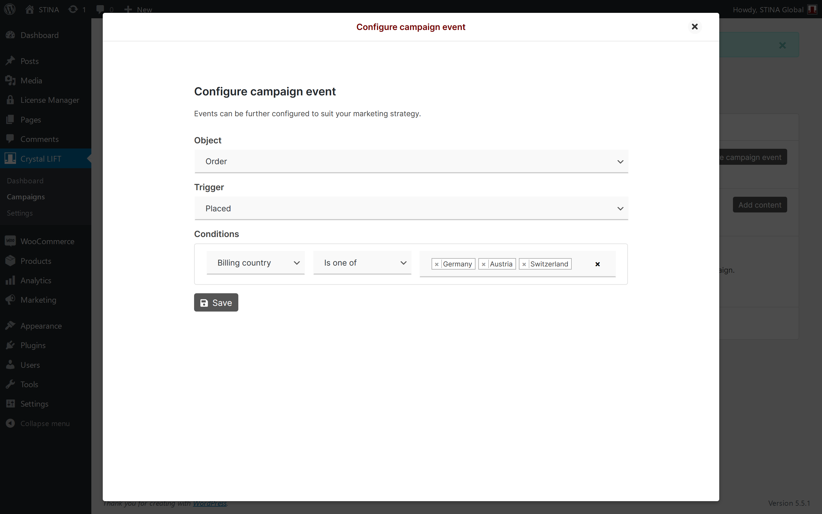Click the STINA home icon

click(x=30, y=9)
